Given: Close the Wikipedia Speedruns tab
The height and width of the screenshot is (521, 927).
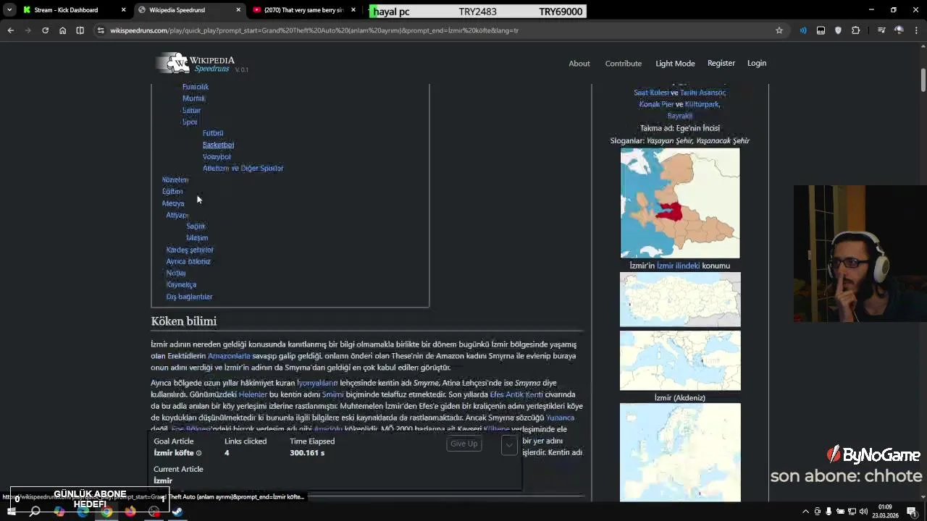Looking at the screenshot, I should (239, 10).
